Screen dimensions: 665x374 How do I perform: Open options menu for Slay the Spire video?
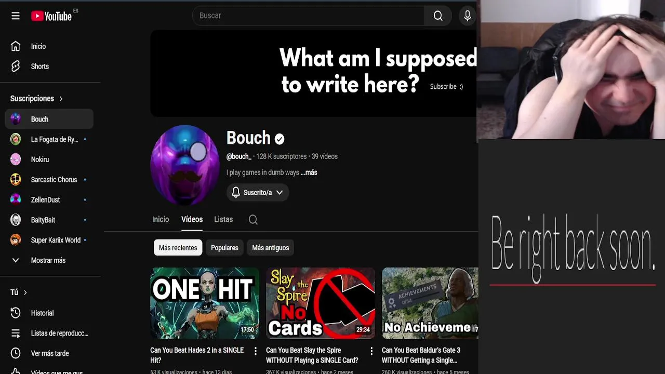pyautogui.click(x=371, y=351)
